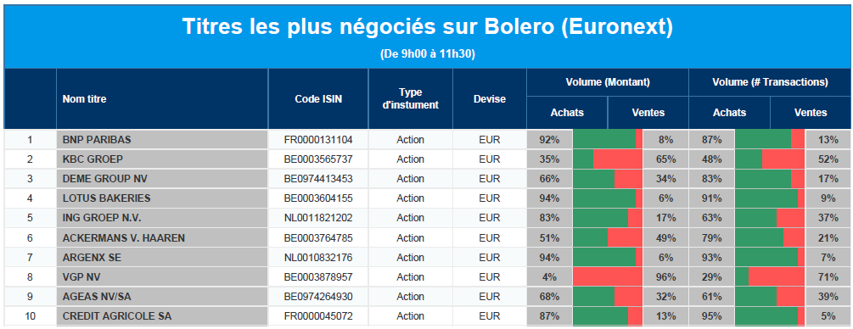Viewport: 853px width, 329px height.
Task: Click VGP NV red amount volume bar
Action: click(x=609, y=276)
